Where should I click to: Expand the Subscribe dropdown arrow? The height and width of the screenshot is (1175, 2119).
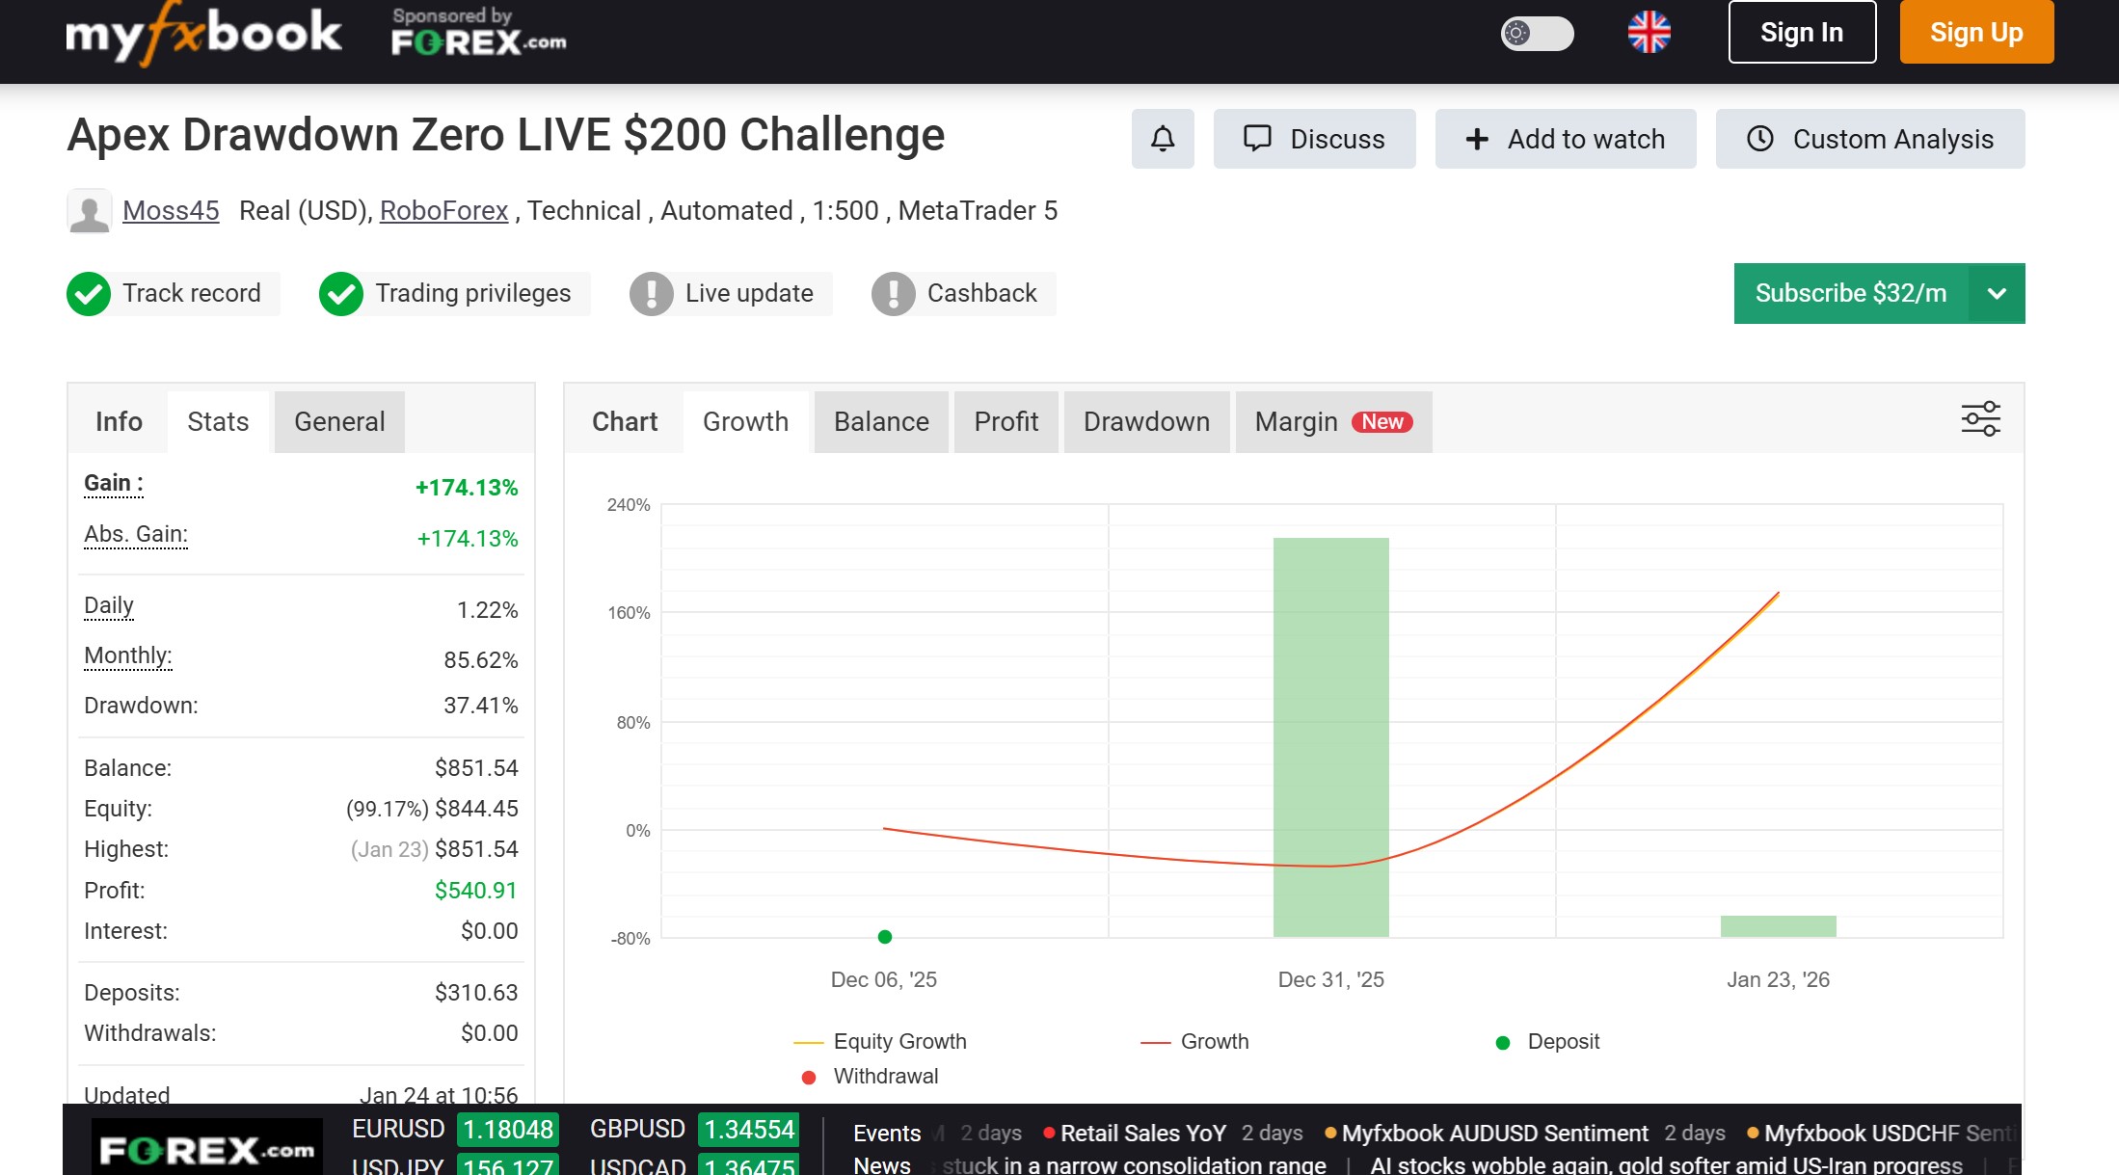[1998, 293]
